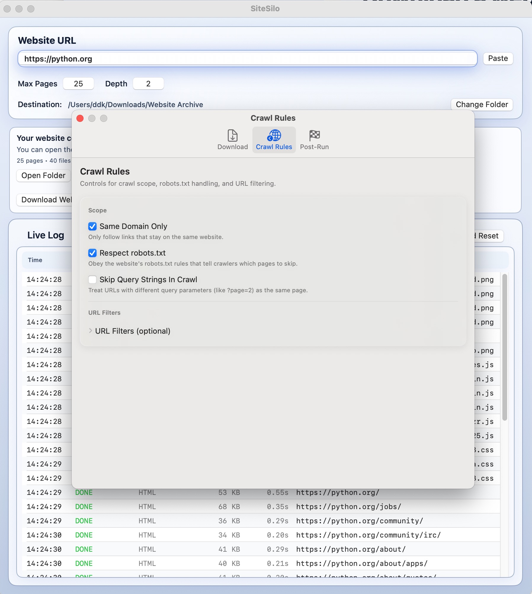
Task: Close the Crawl Rules window
Action: click(80, 118)
